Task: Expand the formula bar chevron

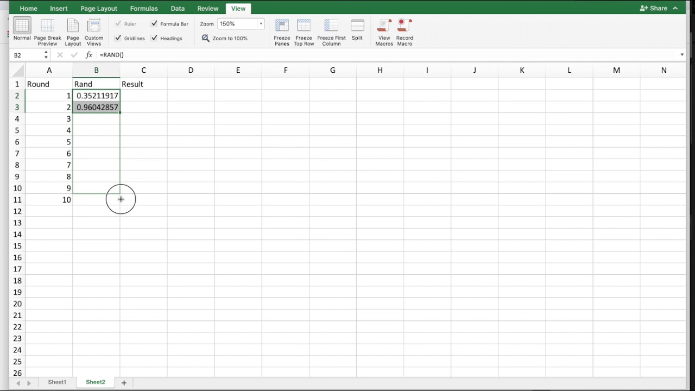Action: pos(682,55)
